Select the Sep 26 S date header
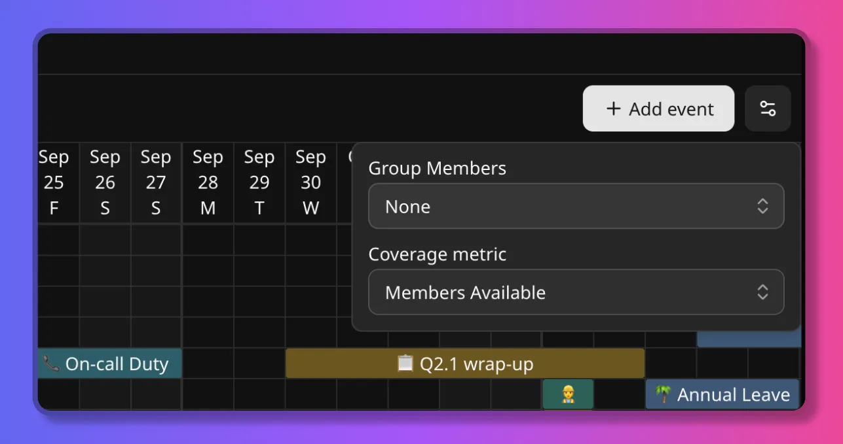Screen dimensions: 843x444 (105, 182)
